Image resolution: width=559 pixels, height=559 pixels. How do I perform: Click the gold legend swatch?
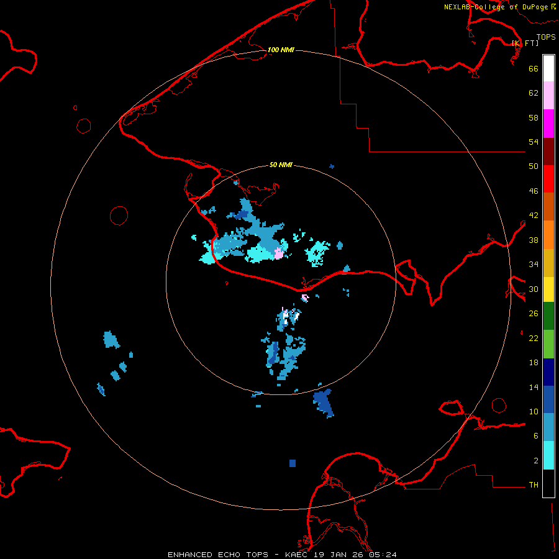coord(548,263)
